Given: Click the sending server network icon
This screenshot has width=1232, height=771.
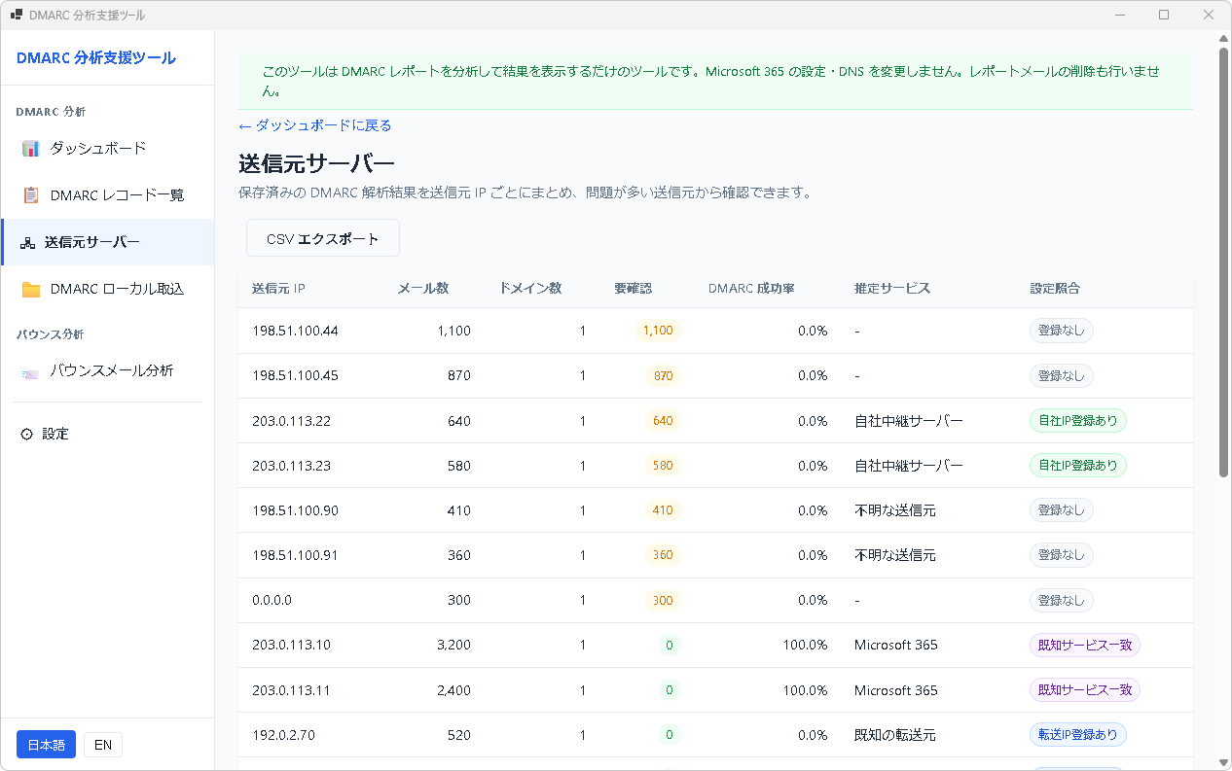Looking at the screenshot, I should [28, 242].
